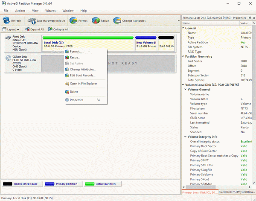256x201 pixels.
Task: Click the Edit Boot Records icon
Action: click(67, 76)
